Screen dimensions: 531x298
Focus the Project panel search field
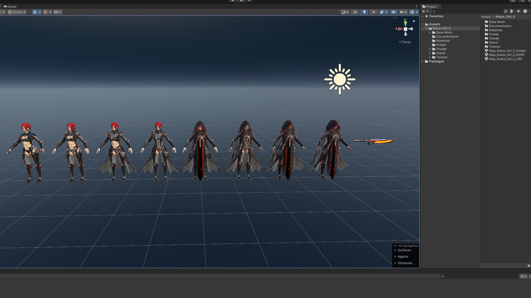pyautogui.click(x=467, y=11)
